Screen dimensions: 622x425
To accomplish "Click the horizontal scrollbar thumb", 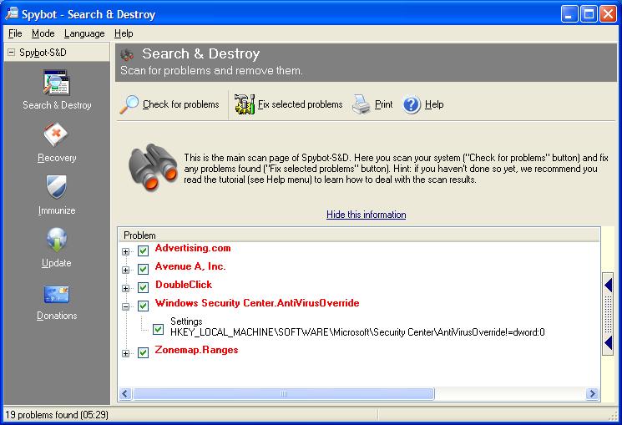I will tap(284, 393).
